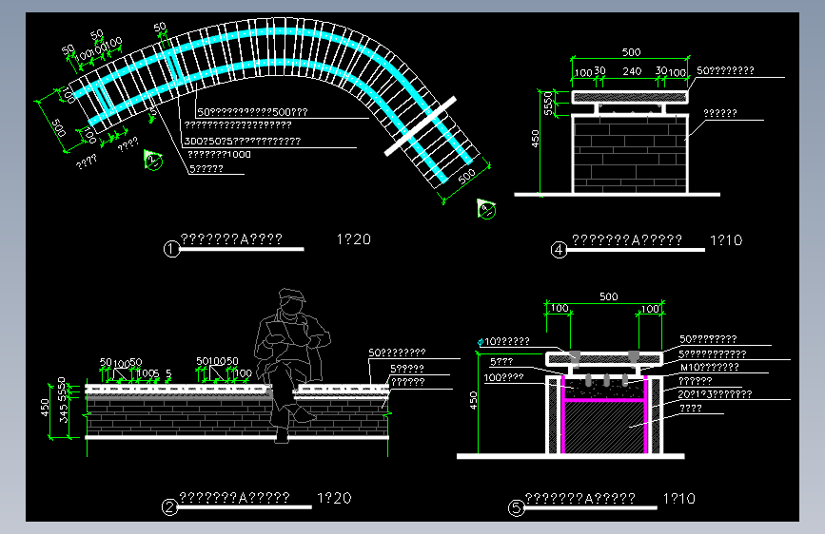The image size is (825, 534).
Task: Click the circled number 5 drawing tag
Action: tap(516, 507)
